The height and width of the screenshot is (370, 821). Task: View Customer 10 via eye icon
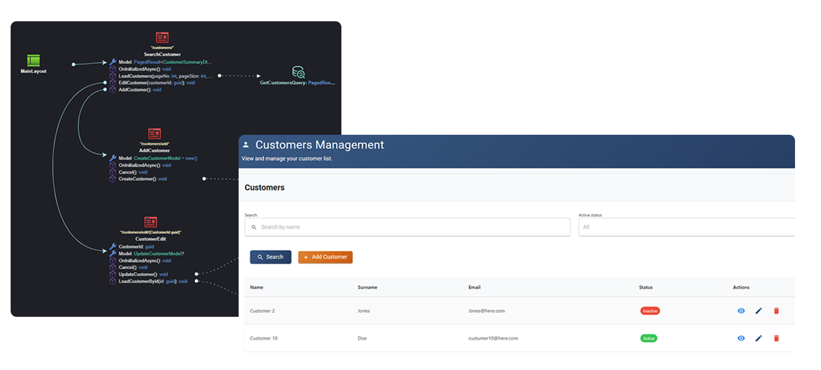pyautogui.click(x=741, y=338)
